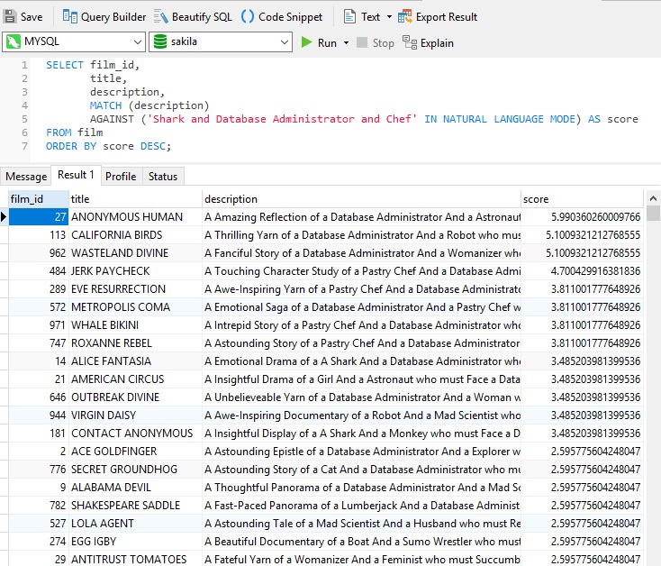Click the current row pointer arrow
This screenshot has height=566, width=661.
pyautogui.click(x=4, y=217)
